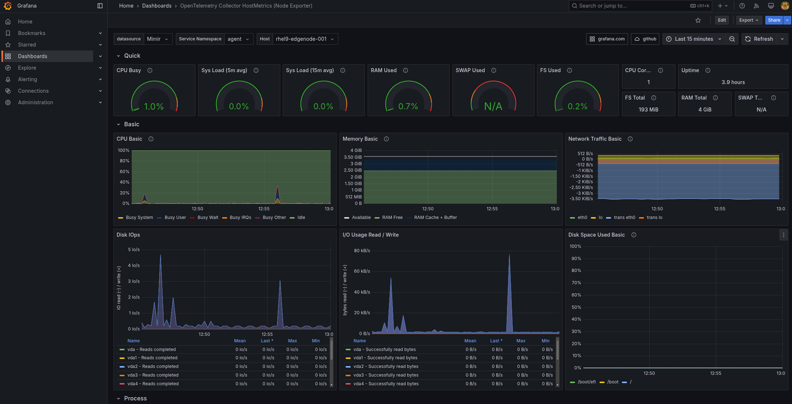Click the Edit button
This screenshot has height=404, width=792.
(x=721, y=20)
